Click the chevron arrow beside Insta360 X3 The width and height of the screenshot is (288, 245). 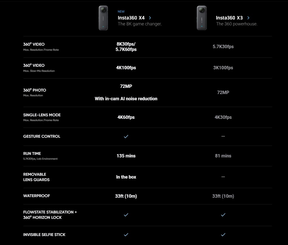(x=248, y=18)
